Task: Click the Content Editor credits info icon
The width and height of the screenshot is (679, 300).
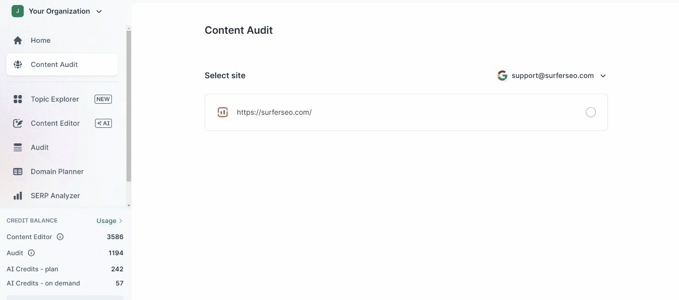Action: (x=60, y=237)
